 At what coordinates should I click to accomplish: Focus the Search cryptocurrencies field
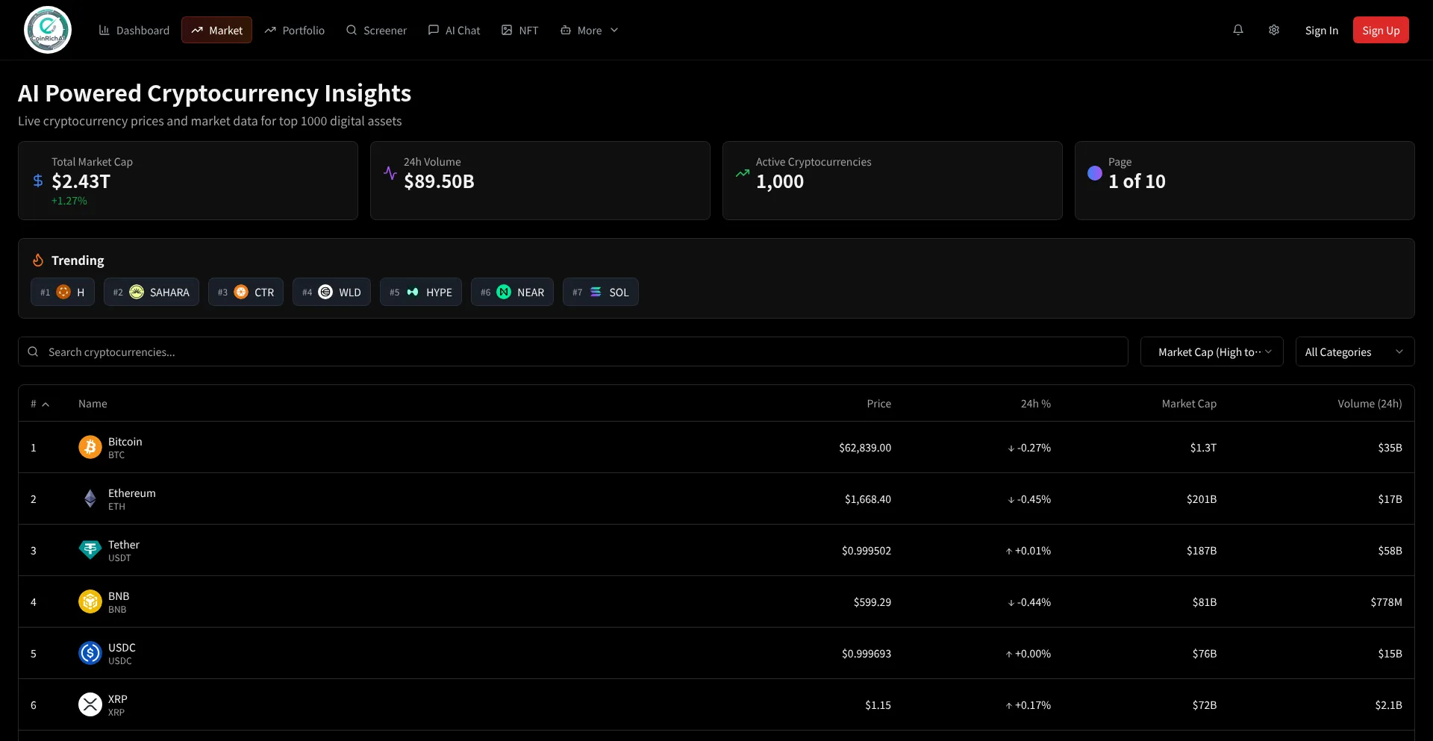pyautogui.click(x=573, y=351)
